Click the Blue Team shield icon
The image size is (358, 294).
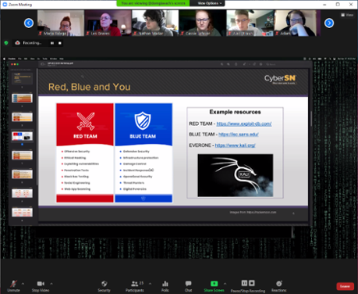pos(143,120)
